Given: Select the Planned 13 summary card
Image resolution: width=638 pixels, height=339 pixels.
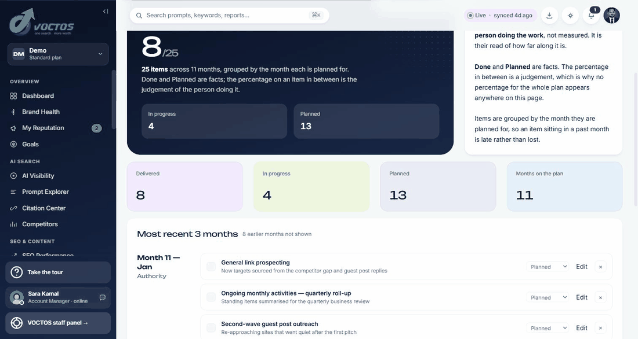Looking at the screenshot, I should tap(438, 186).
